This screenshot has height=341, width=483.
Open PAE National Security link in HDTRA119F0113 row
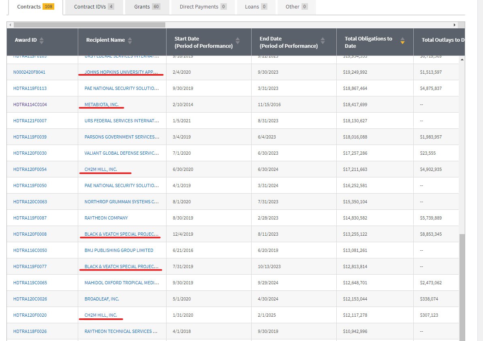(122, 88)
